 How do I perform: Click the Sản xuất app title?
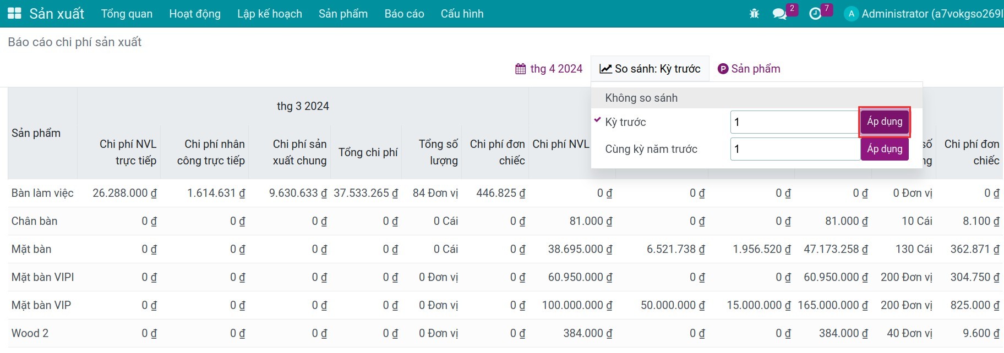coord(57,14)
